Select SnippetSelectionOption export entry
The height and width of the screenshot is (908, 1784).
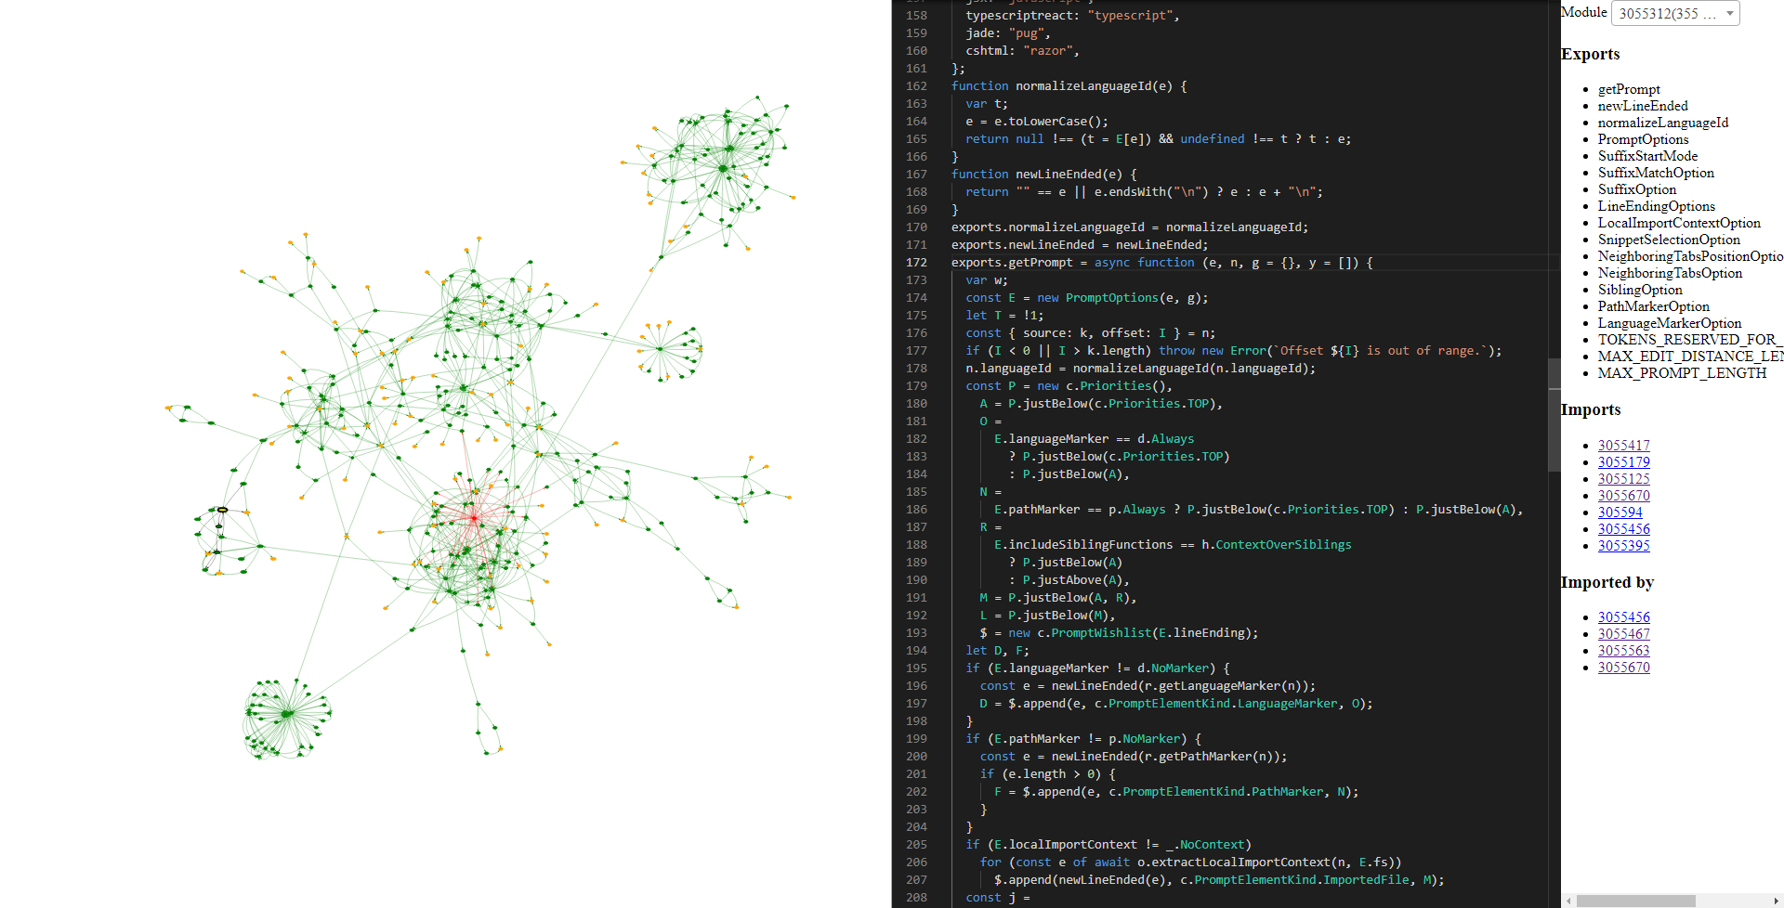1669,240
